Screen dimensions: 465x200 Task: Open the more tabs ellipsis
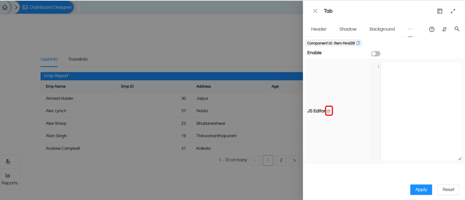[410, 29]
